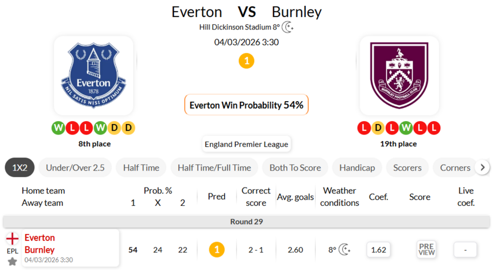The image size is (494, 271).
Task: Click the England Premier League button
Action: click(x=246, y=144)
